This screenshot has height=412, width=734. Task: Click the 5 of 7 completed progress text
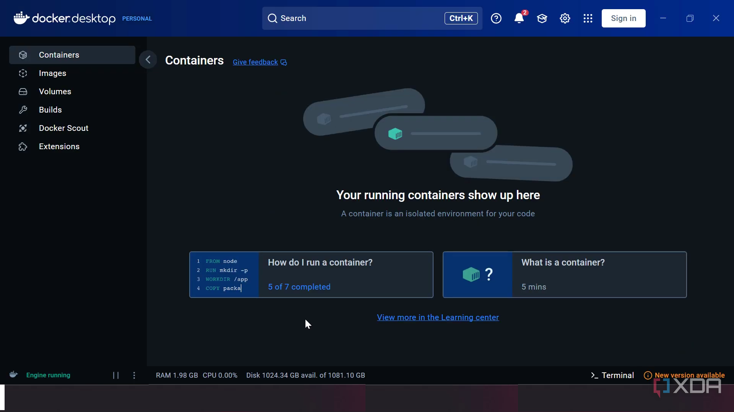click(299, 287)
